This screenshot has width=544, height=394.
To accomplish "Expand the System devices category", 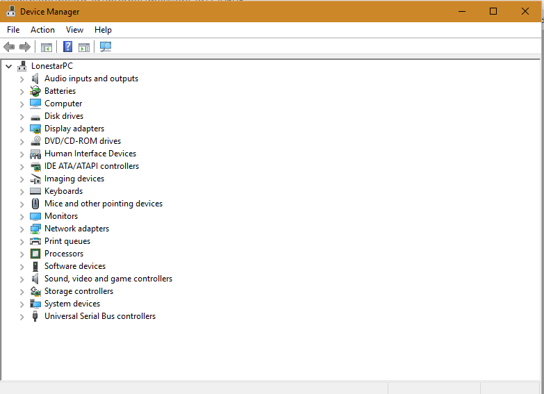I will pyautogui.click(x=22, y=304).
